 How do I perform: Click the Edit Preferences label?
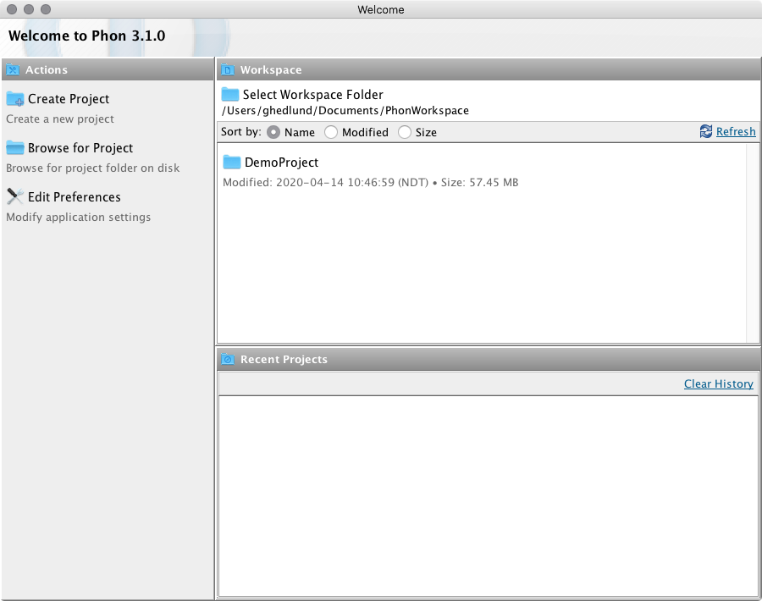pos(75,197)
